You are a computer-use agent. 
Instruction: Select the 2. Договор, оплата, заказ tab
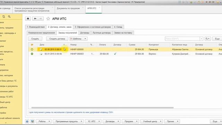60,27
